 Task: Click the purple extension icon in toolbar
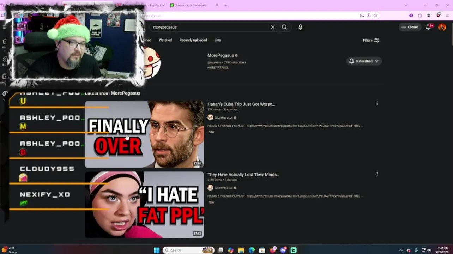tap(411, 16)
